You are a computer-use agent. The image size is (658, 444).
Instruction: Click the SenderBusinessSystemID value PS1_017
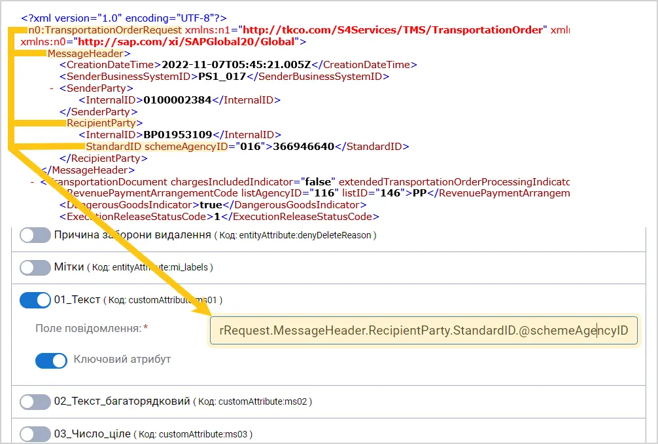coord(222,77)
